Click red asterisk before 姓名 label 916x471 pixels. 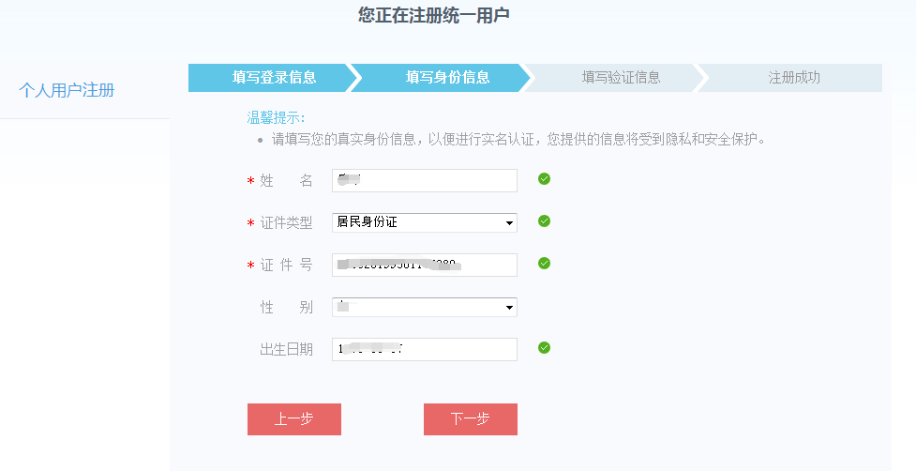[x=250, y=182]
